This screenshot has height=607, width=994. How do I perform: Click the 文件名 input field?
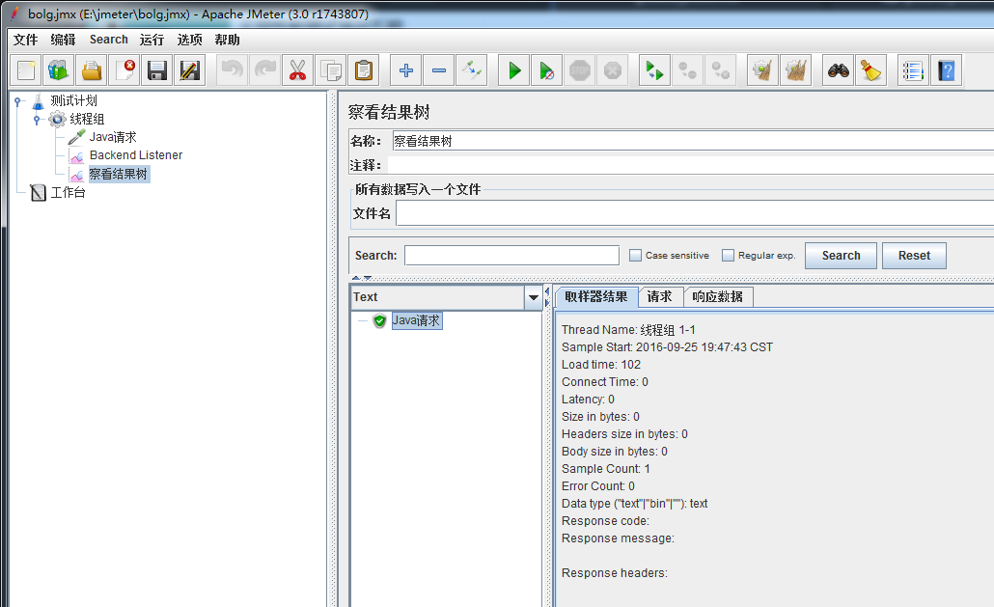tap(695, 213)
